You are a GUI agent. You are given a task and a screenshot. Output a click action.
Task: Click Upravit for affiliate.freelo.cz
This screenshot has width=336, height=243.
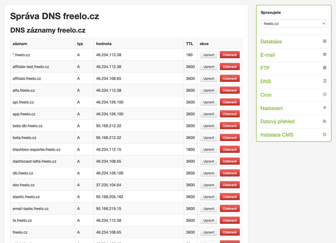click(x=209, y=79)
